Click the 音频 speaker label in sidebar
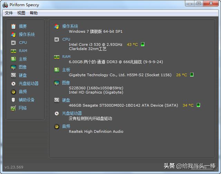 coord(23,92)
